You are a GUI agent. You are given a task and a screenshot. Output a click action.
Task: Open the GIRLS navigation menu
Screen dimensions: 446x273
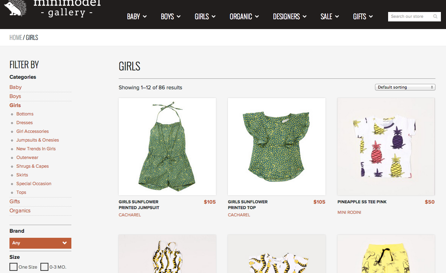pyautogui.click(x=205, y=16)
